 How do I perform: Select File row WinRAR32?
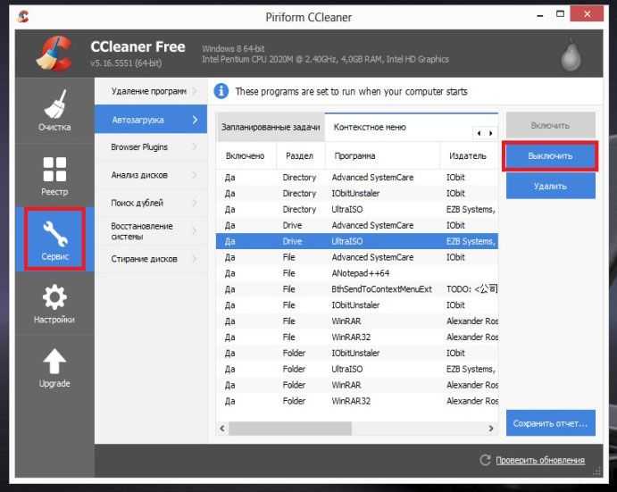[357, 337]
